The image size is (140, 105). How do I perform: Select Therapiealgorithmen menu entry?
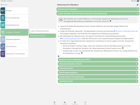point(14,25)
